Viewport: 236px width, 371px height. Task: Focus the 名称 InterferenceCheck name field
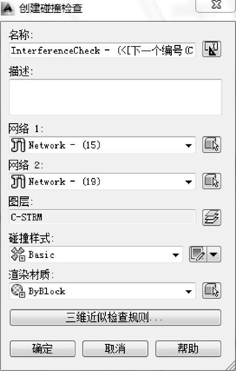click(102, 50)
